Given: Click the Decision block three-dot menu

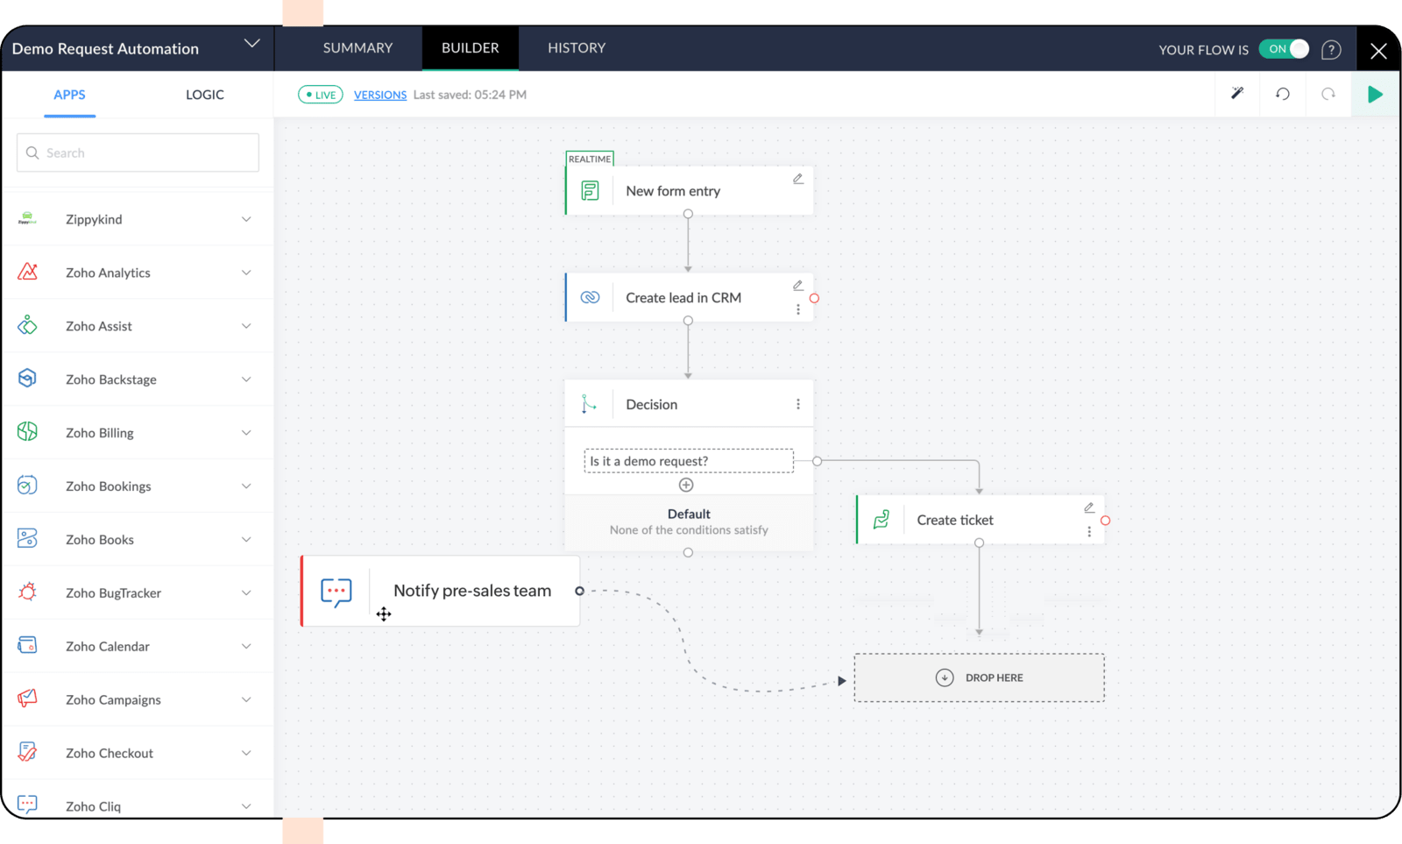Looking at the screenshot, I should tap(797, 404).
